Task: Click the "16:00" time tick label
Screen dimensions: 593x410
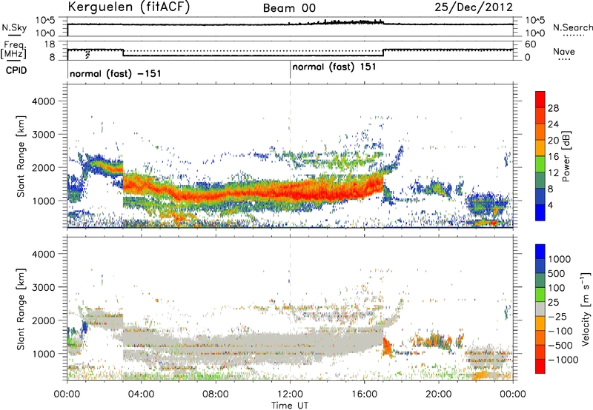Action: pyautogui.click(x=364, y=394)
